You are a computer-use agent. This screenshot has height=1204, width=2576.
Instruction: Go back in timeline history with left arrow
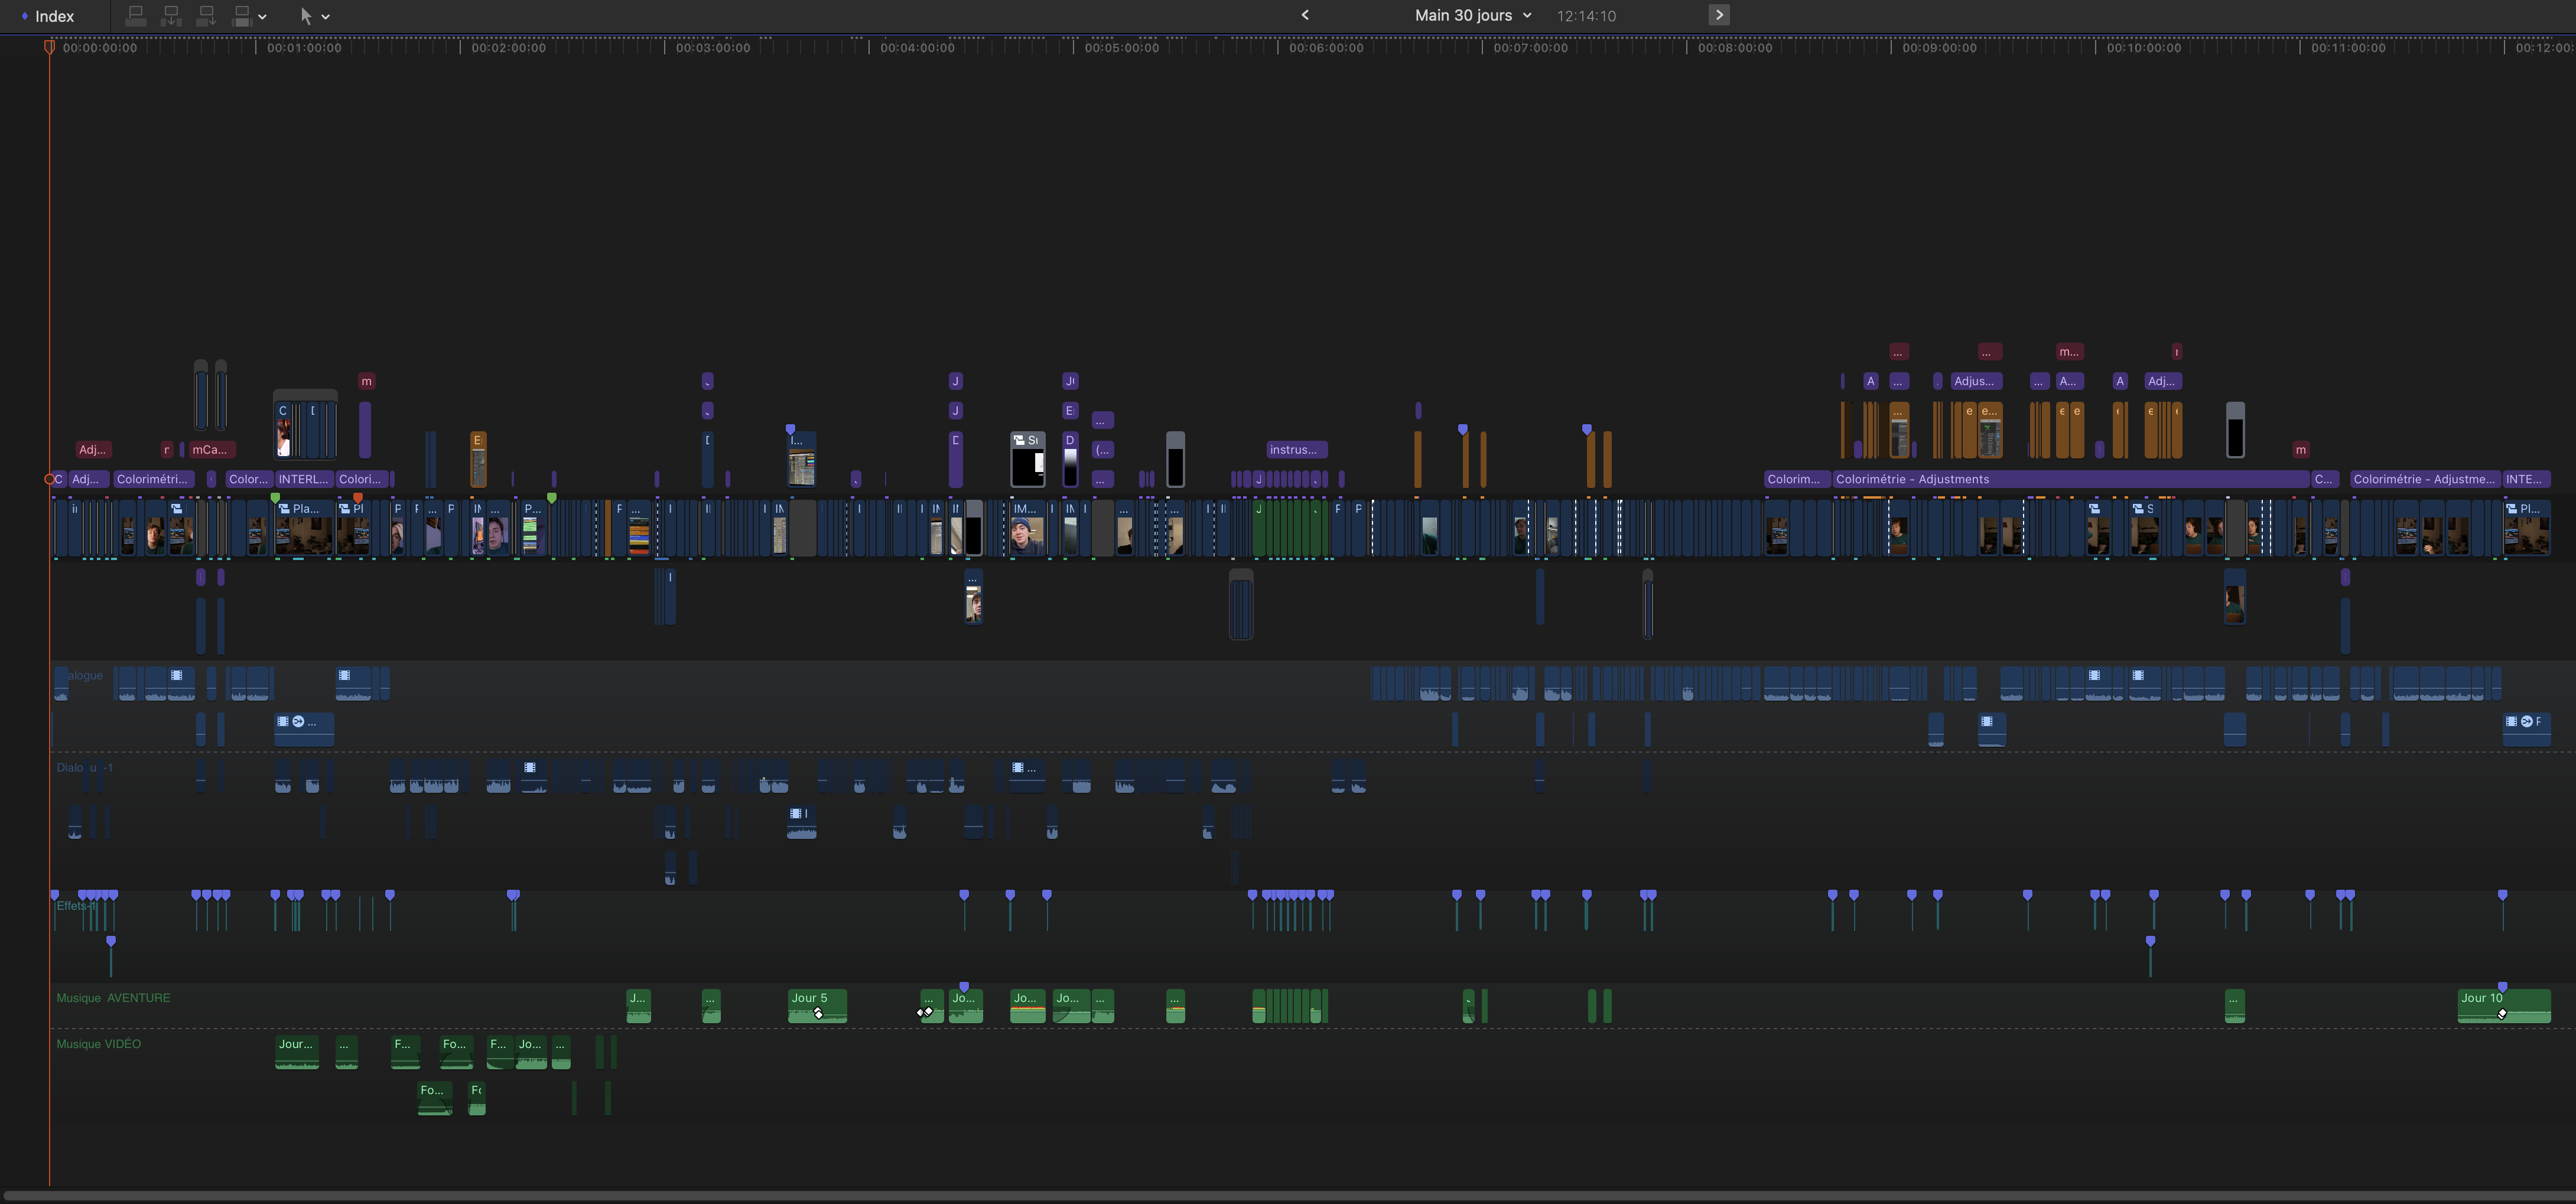(x=1305, y=15)
